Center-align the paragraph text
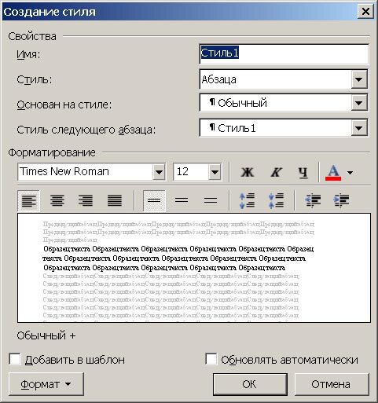 (57, 201)
